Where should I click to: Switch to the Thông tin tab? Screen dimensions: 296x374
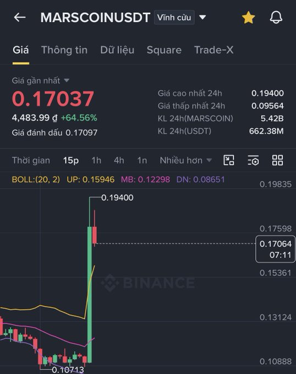pyautogui.click(x=64, y=50)
